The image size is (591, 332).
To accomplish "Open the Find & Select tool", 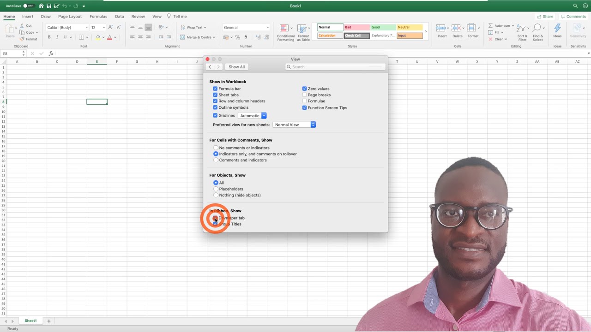I will coord(537,29).
